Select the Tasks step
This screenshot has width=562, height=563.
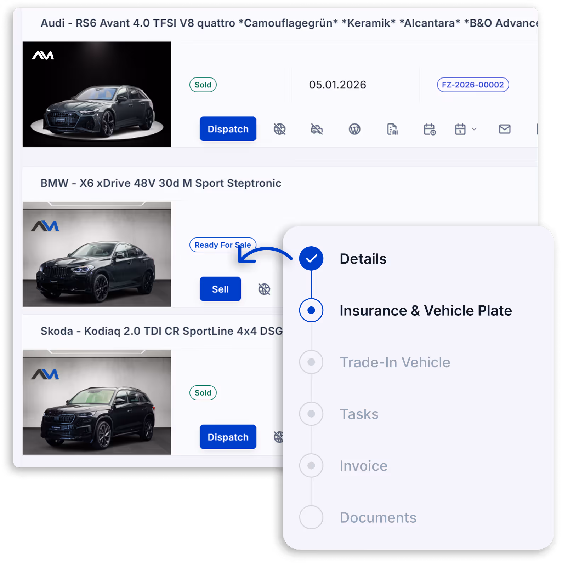pos(359,414)
